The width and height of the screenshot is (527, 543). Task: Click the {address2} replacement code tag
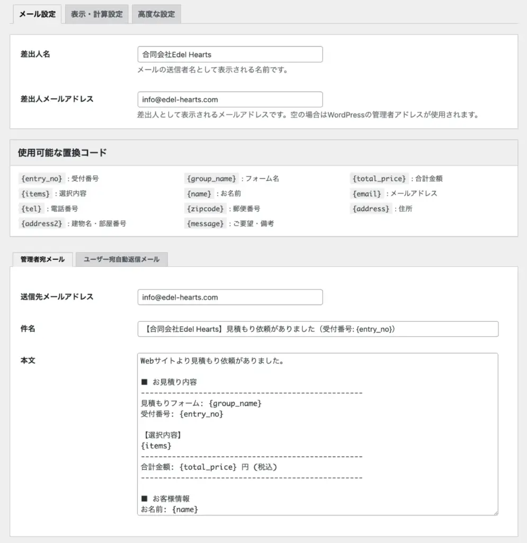[42, 224]
